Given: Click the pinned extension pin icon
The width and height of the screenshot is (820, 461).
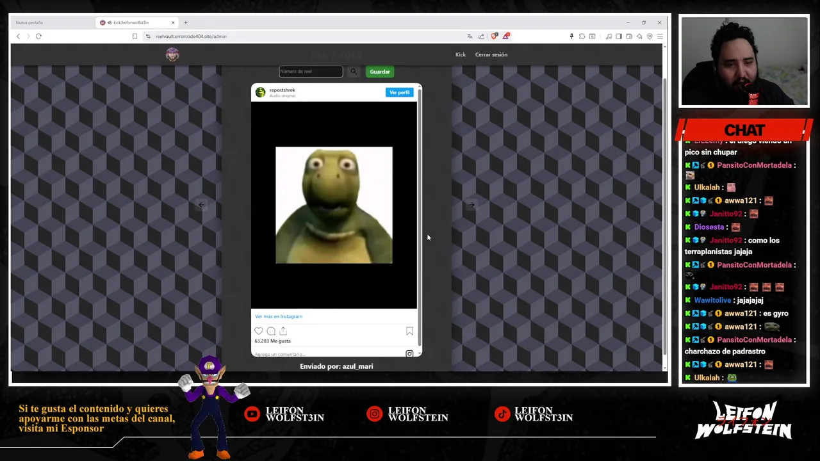Looking at the screenshot, I should coord(571,36).
